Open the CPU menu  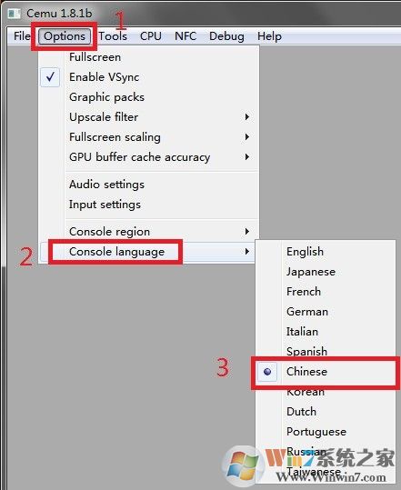tap(151, 36)
